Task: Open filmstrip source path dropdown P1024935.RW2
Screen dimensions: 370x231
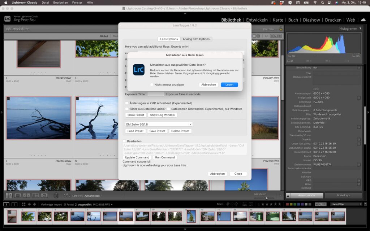Action: [103, 205]
